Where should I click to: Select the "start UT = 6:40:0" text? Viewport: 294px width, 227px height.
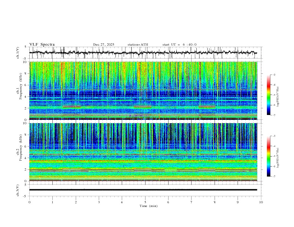click(x=179, y=45)
